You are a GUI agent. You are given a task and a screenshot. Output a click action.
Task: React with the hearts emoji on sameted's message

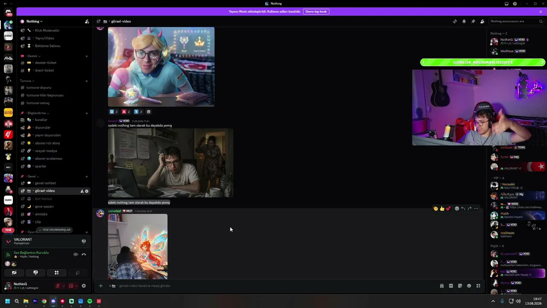(x=448, y=209)
